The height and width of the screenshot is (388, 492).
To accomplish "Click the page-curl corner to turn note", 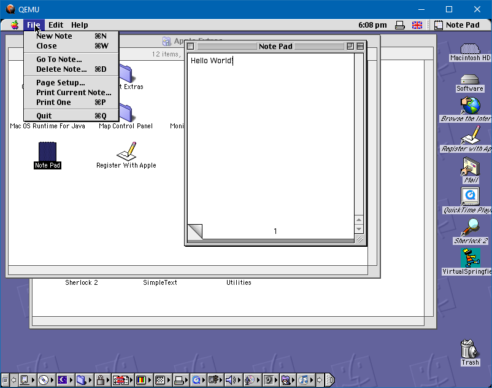I will (x=194, y=231).
